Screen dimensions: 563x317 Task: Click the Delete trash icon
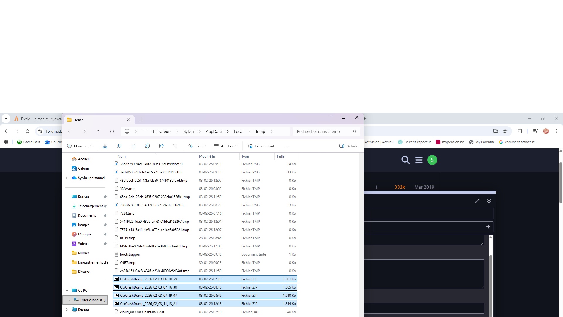(175, 146)
